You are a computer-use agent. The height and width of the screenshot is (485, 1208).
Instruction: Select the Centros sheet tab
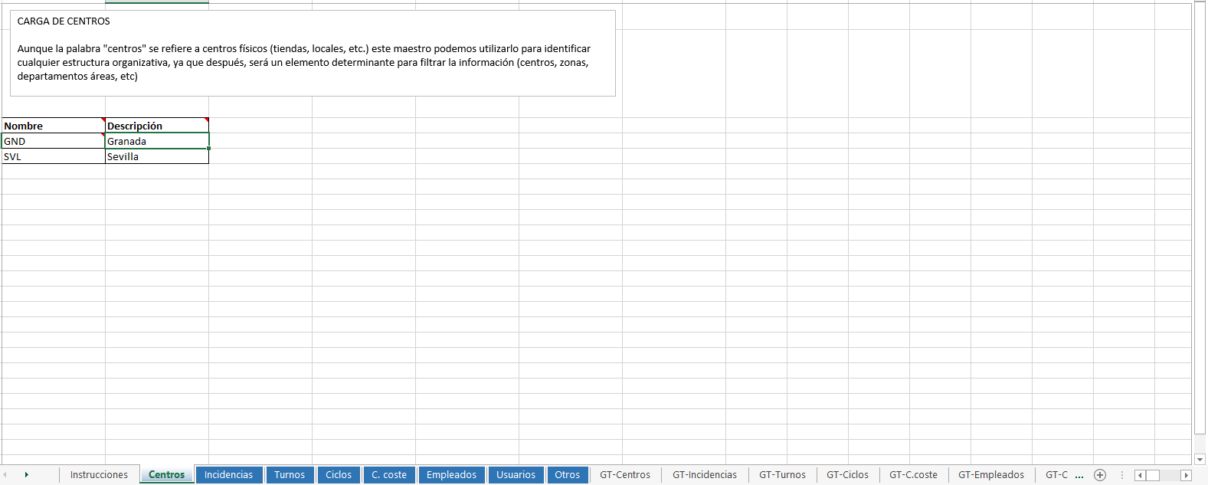pyautogui.click(x=166, y=475)
